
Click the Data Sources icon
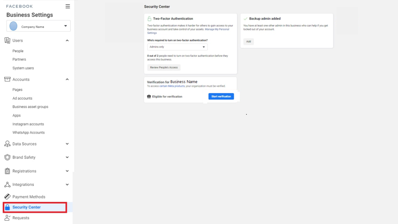click(7, 144)
